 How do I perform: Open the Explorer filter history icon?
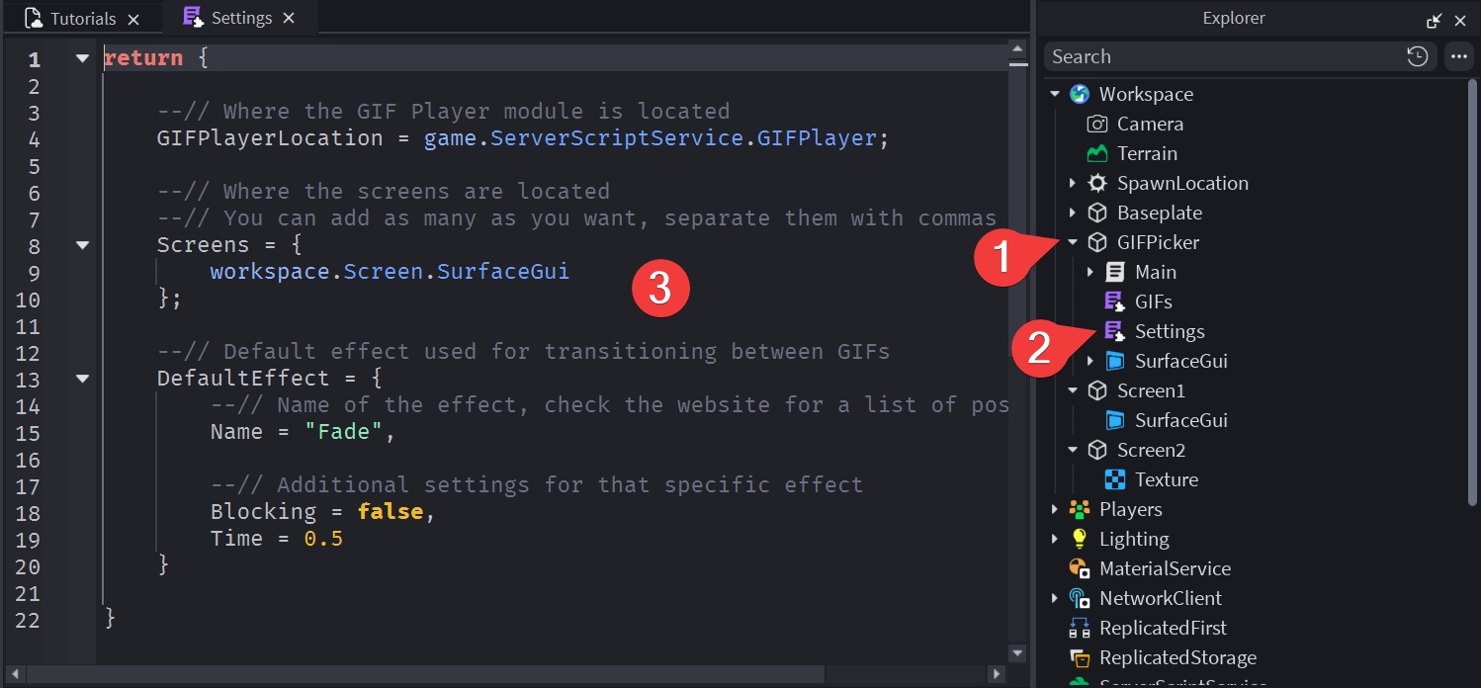tap(1417, 56)
